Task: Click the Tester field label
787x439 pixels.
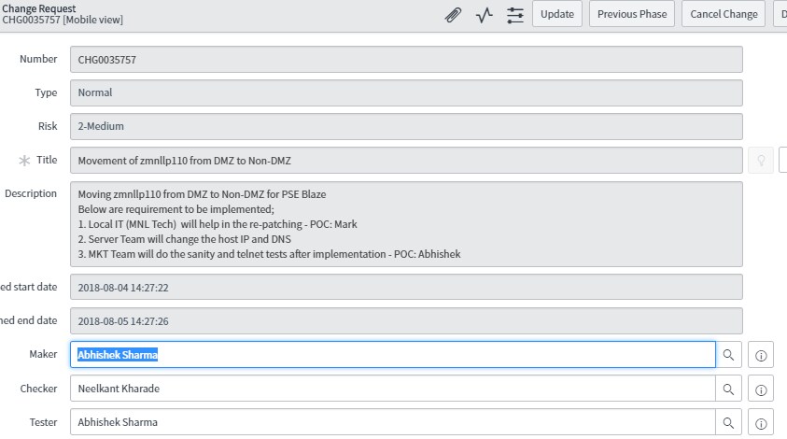Action: 43,422
